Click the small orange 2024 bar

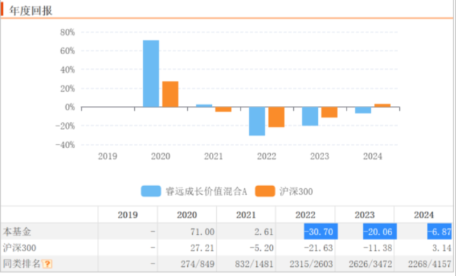pos(382,105)
